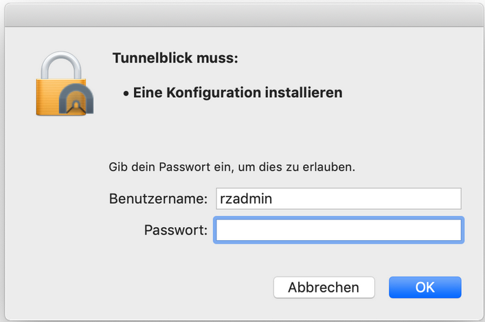Click the Gib dein Passwort ein instruction text
This screenshot has height=322, width=485.
(232, 167)
